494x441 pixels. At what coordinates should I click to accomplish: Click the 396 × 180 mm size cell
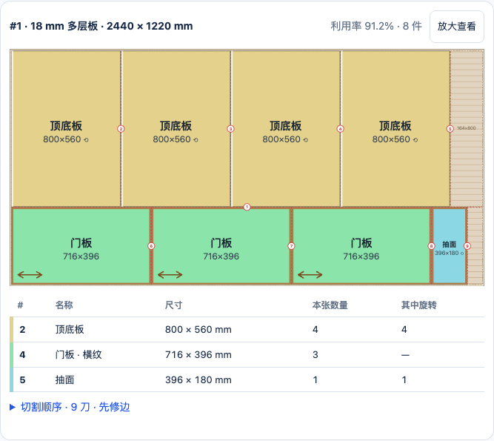tap(198, 379)
